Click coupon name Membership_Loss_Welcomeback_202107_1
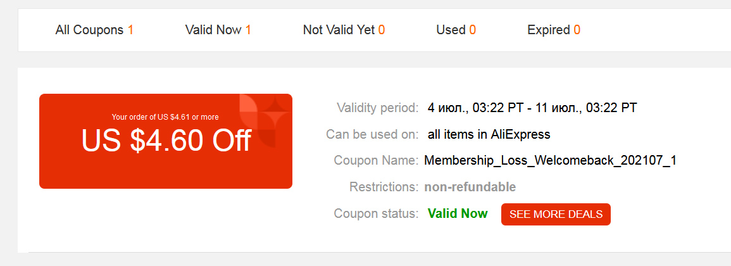The width and height of the screenshot is (731, 266). coord(550,161)
